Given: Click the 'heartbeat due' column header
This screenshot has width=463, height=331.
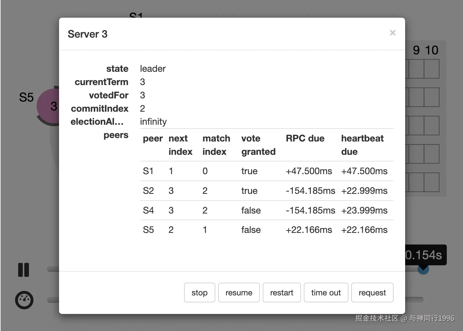Looking at the screenshot, I should 362,145.
